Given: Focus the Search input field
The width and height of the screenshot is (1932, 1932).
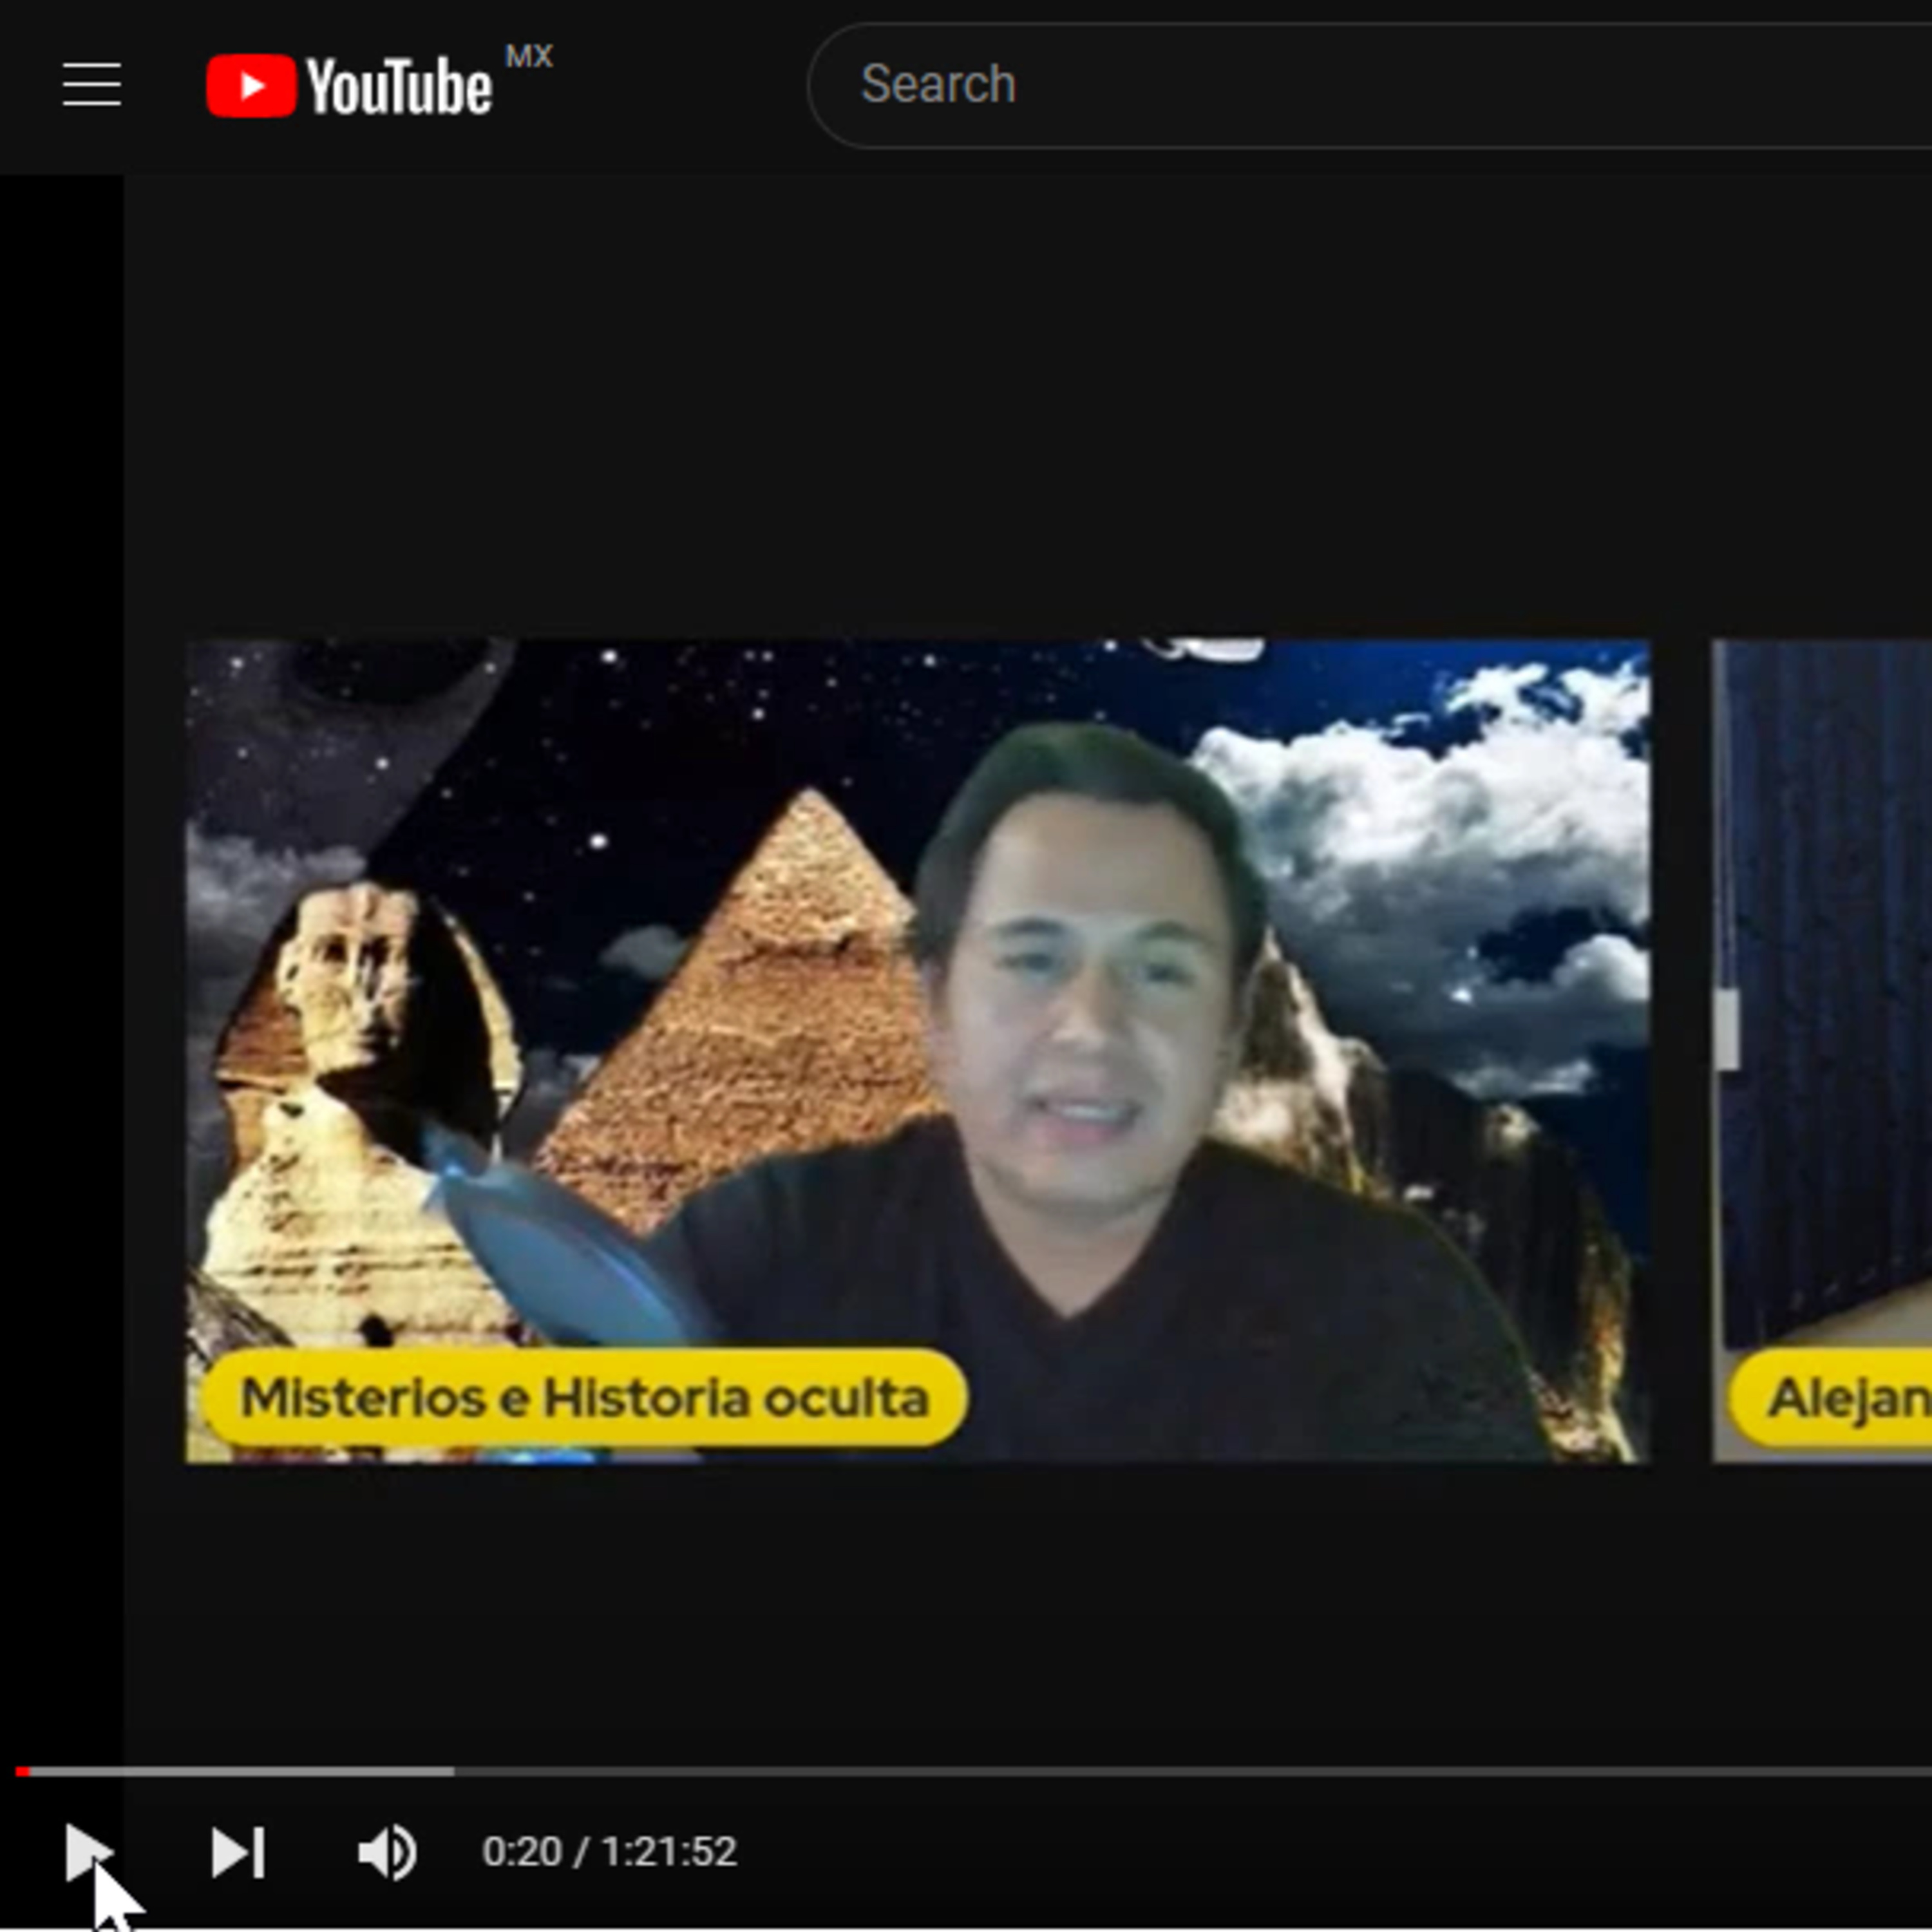Looking at the screenshot, I should pos(1300,84).
